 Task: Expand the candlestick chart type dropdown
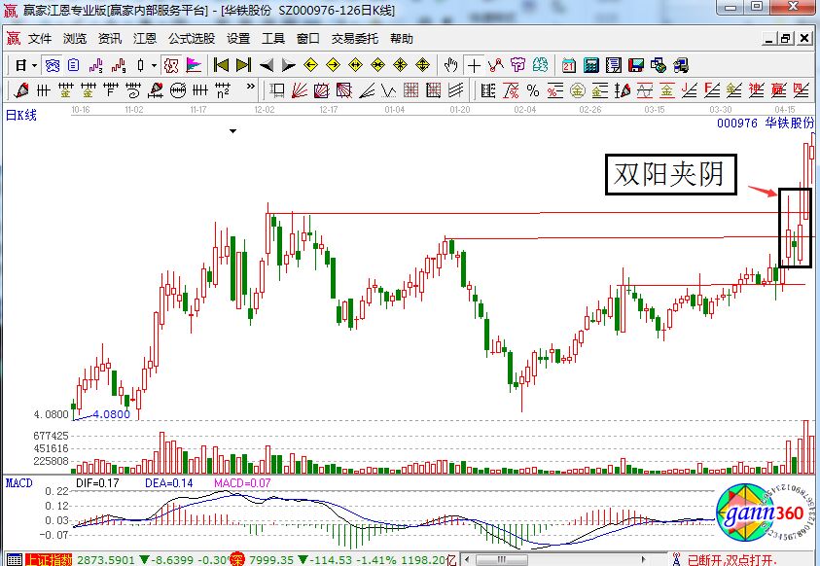click(154, 65)
